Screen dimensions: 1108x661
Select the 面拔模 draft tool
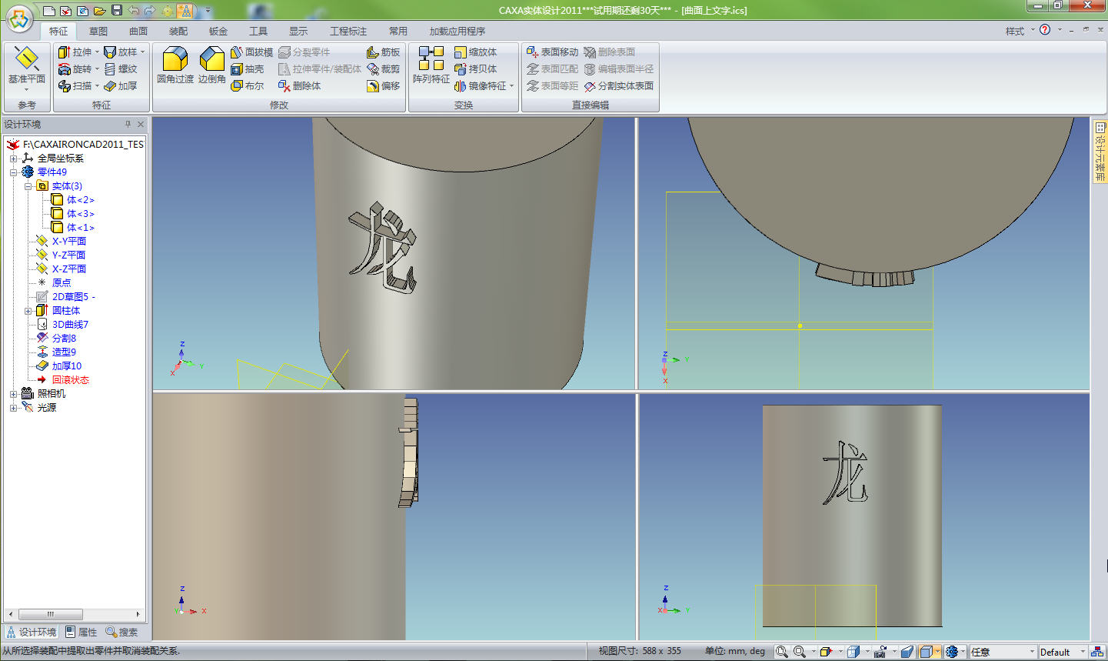[x=252, y=52]
